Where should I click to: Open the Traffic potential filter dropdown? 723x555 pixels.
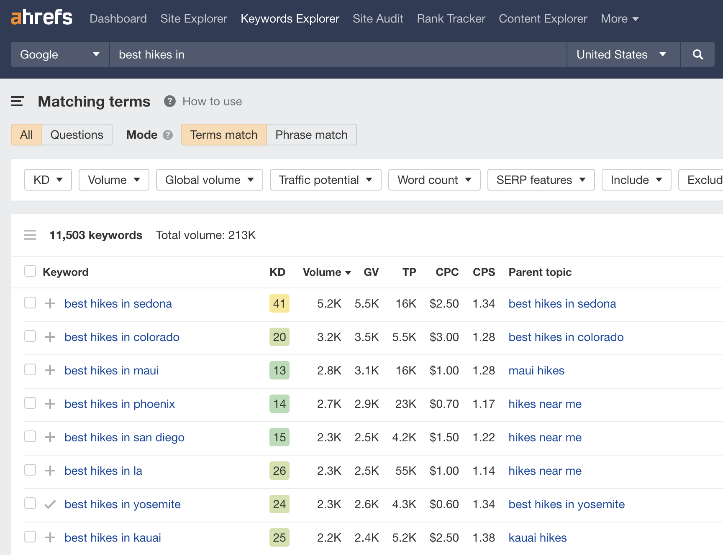pos(325,180)
